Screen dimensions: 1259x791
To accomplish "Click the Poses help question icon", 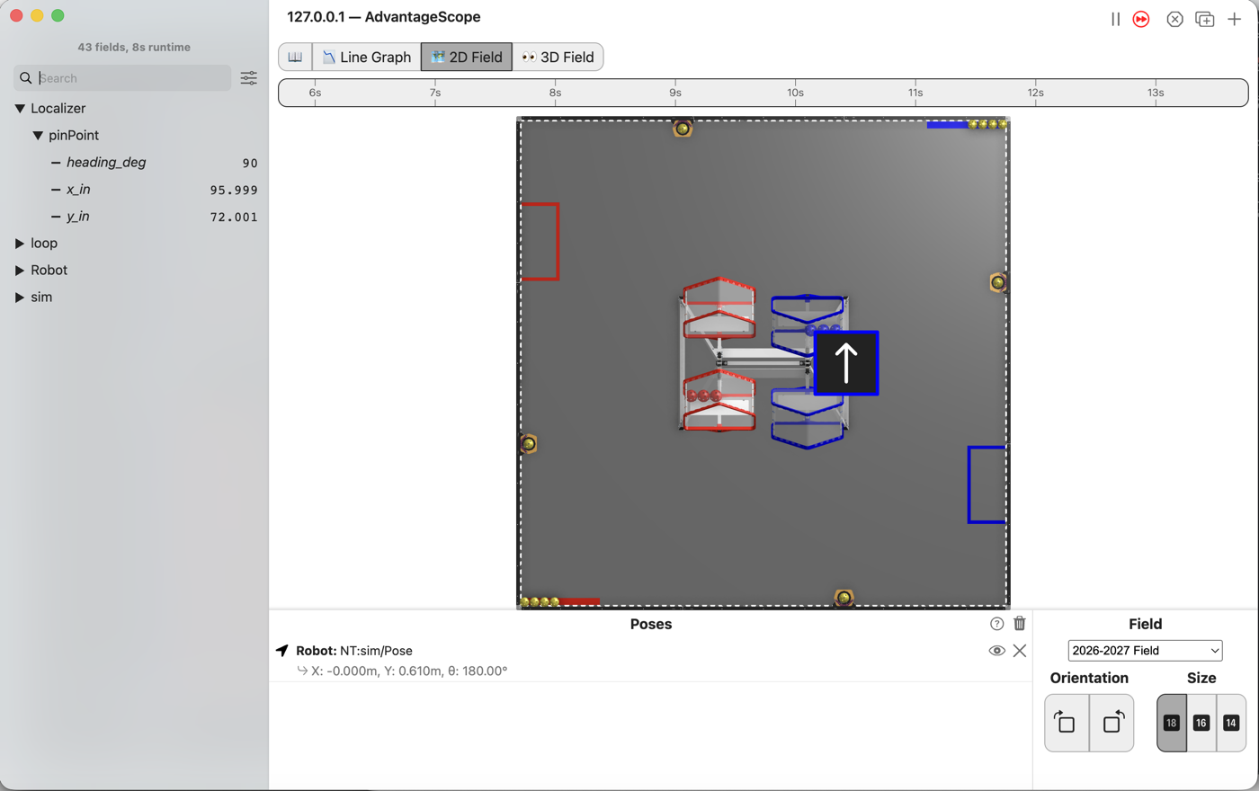I will (x=996, y=624).
